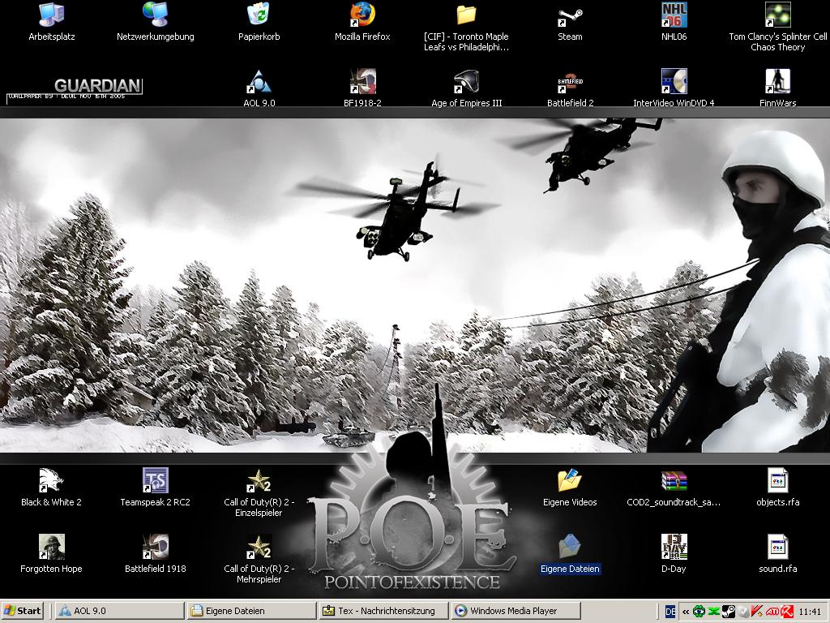Switch to Windows Media Player taskbar window
The height and width of the screenshot is (623, 830).
(x=516, y=611)
